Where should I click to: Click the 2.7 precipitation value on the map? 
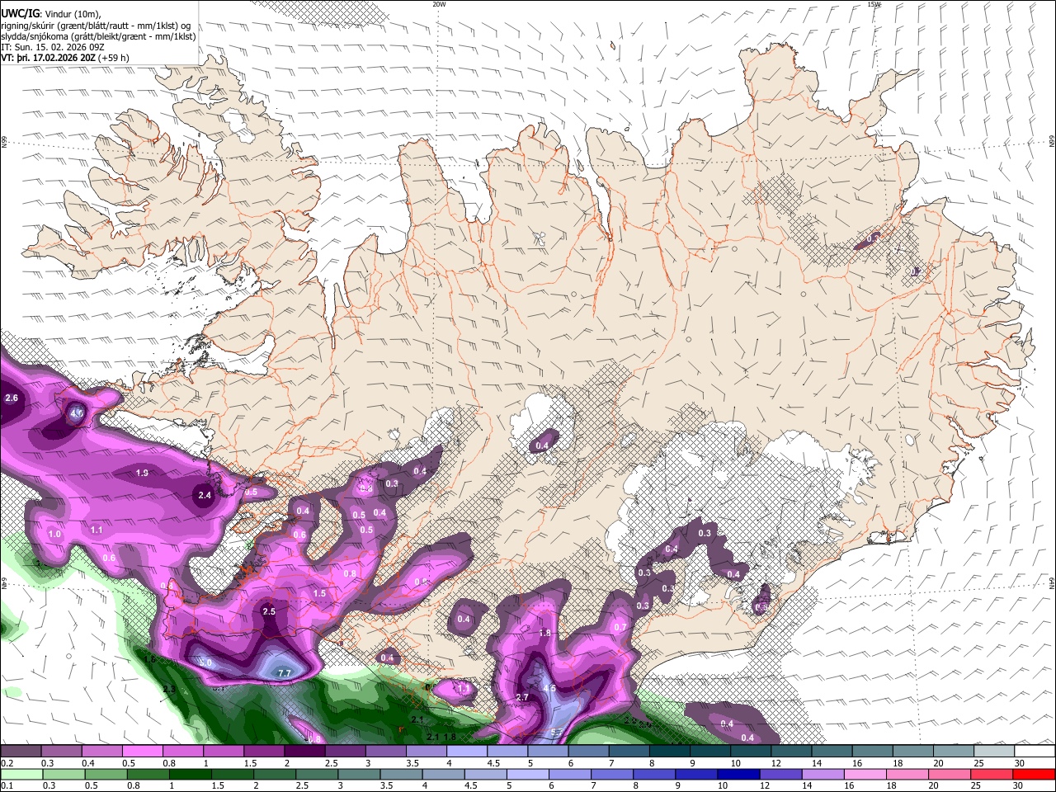[521, 697]
